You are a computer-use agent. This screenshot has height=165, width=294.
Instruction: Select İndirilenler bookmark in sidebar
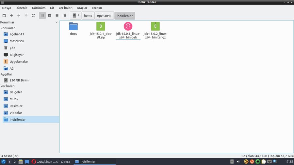pyautogui.click(x=31, y=119)
